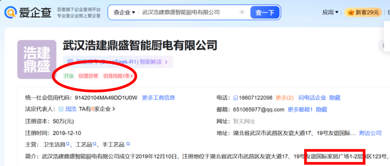Screen dimensions: 390x166
Task: Click the phone icon before 18607122098
Action: click(x=235, y=98)
